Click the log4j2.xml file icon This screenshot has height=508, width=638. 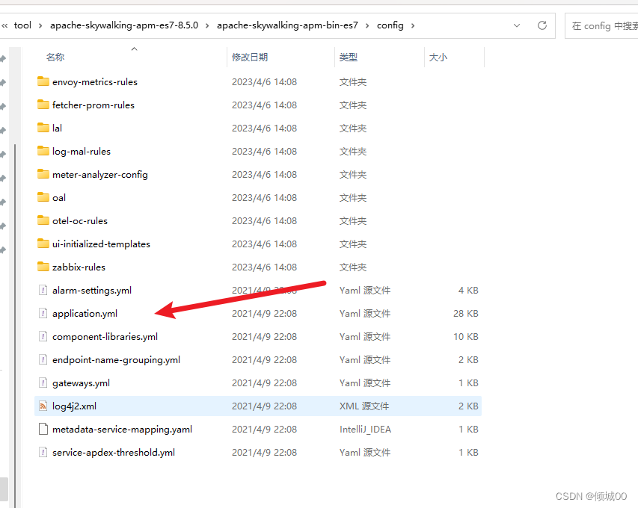click(43, 406)
